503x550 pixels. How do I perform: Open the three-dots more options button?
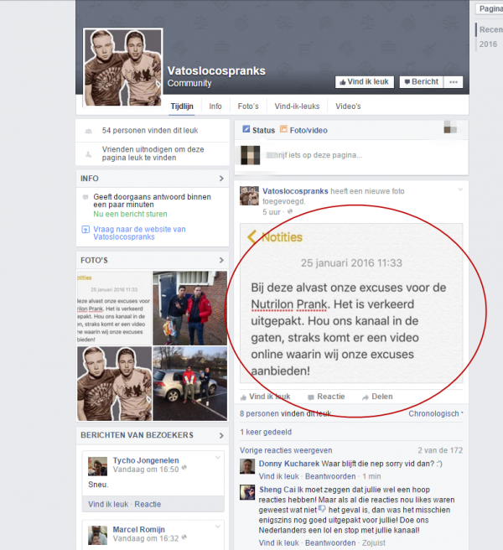[x=454, y=82]
